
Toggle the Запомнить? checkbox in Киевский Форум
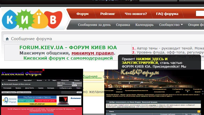pyautogui.click(x=73, y=83)
